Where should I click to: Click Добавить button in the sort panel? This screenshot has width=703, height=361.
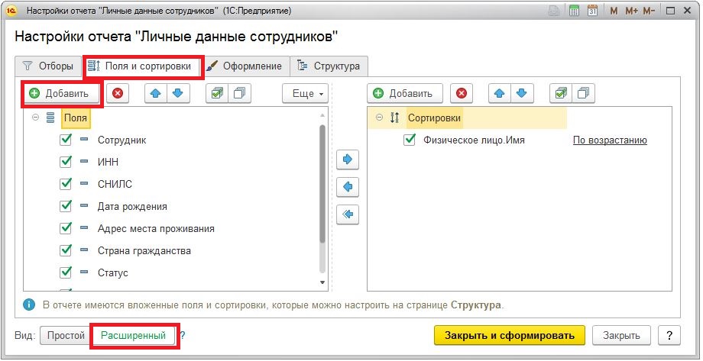[405, 93]
